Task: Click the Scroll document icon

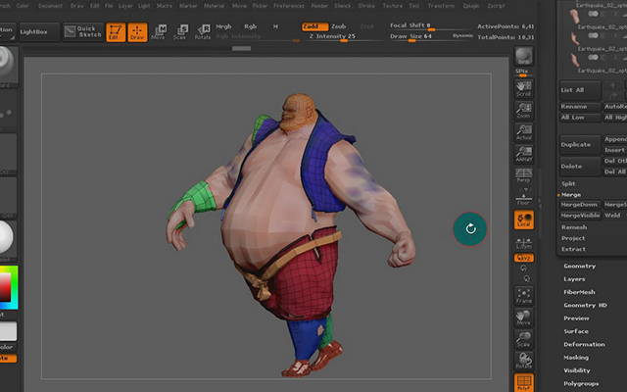Action: [x=523, y=89]
